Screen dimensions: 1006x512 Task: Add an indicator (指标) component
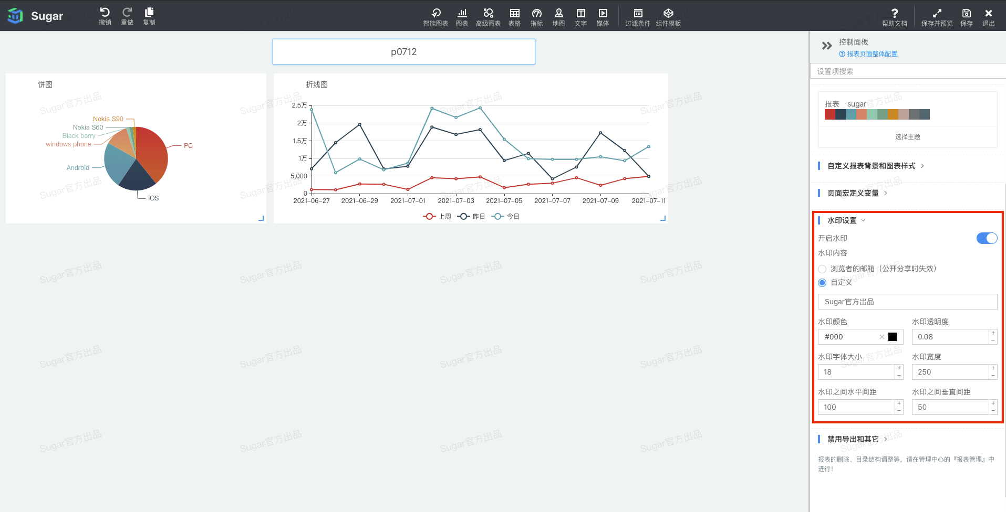pos(536,17)
